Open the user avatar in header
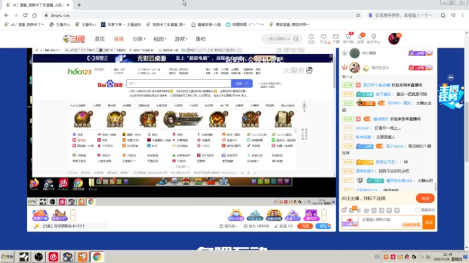This screenshot has width=469, height=263. 394,39
